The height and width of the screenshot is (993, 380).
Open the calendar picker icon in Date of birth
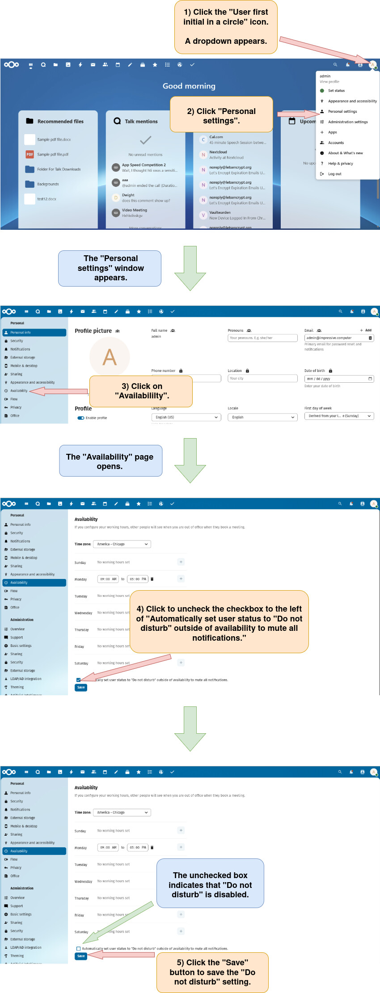[x=370, y=379]
